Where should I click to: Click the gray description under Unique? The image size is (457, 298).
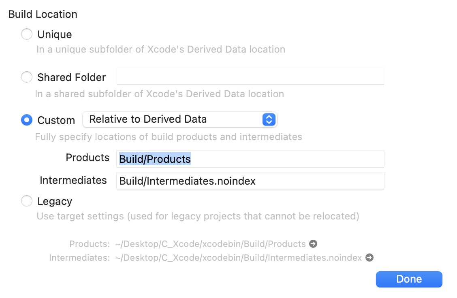[x=161, y=49]
